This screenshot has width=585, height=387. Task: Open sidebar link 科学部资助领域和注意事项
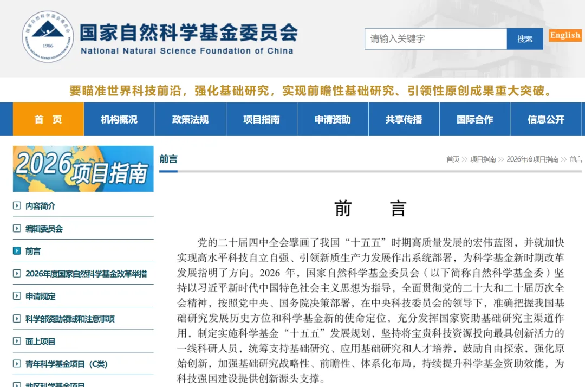coord(70,319)
